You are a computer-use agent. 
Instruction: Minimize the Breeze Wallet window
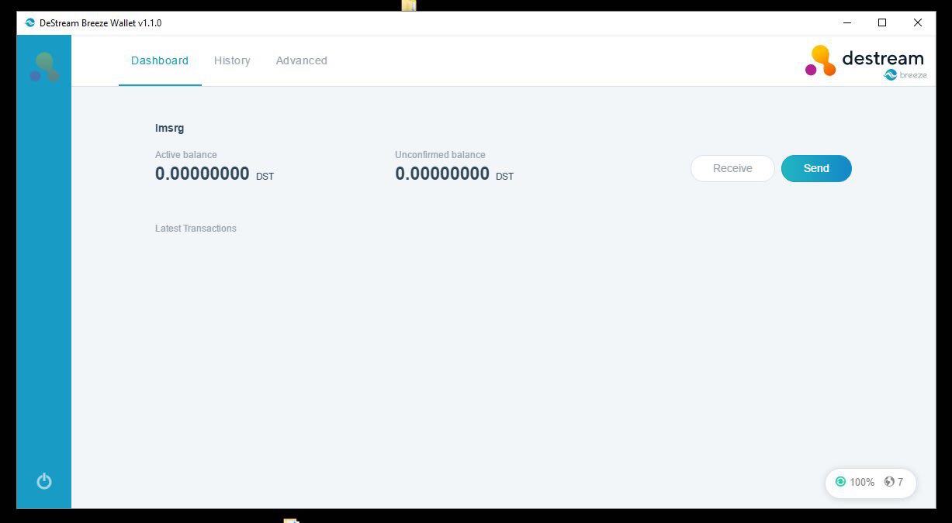pyautogui.click(x=846, y=23)
